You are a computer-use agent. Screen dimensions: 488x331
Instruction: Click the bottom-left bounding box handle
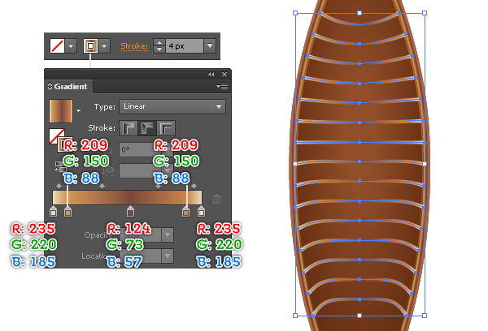coord(295,316)
